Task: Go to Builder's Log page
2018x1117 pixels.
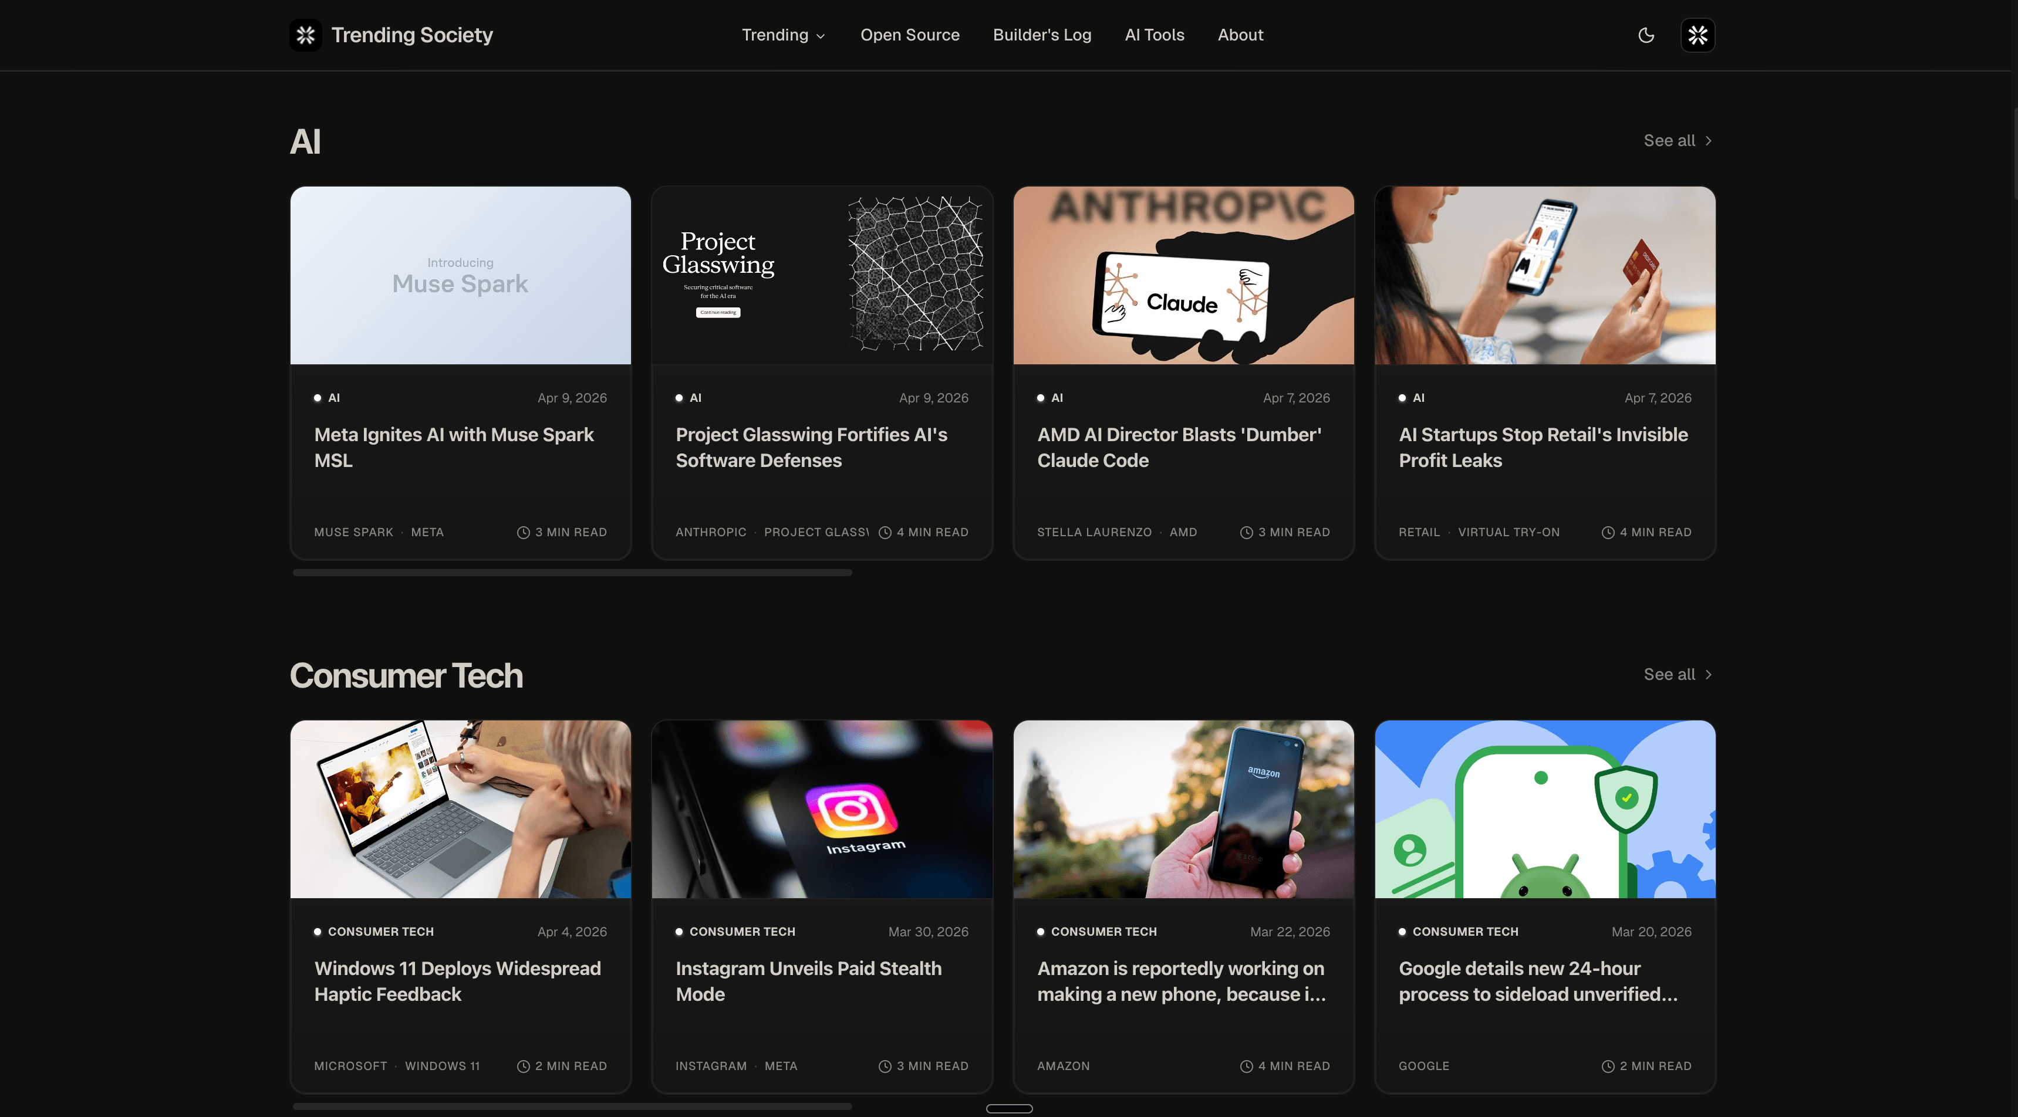Action: click(x=1041, y=35)
